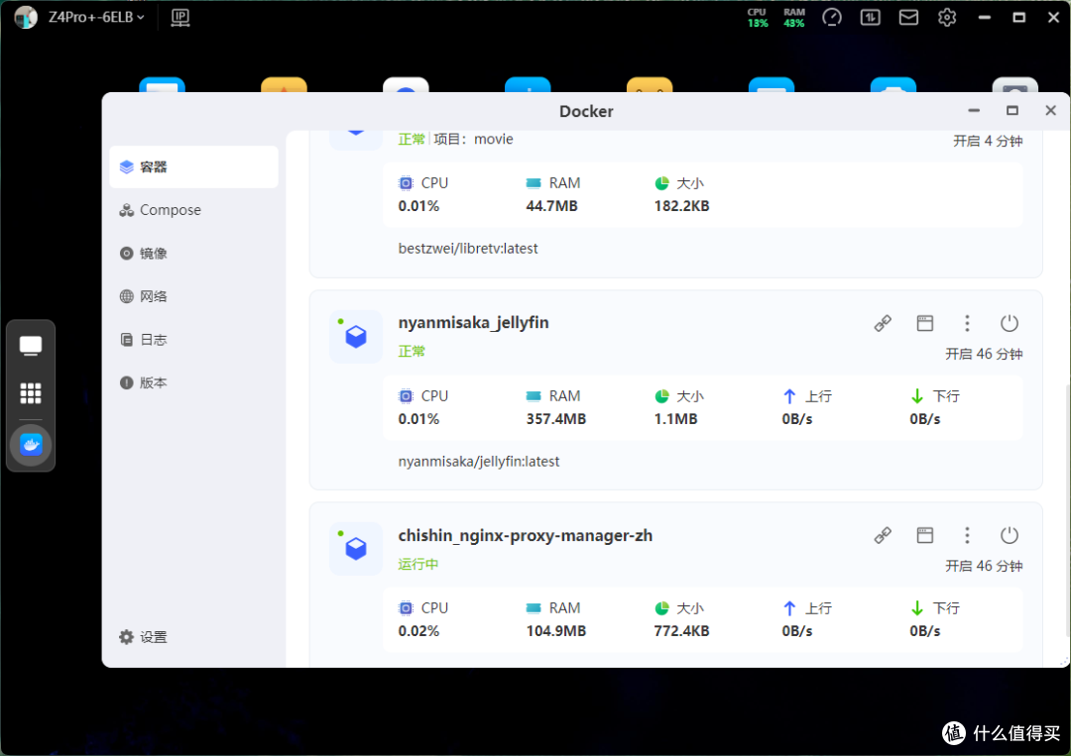Select the chishin_nginx-proxy-manager-zh container name
This screenshot has width=1071, height=756.
coord(526,536)
